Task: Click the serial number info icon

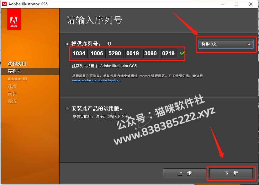Action: [109, 44]
